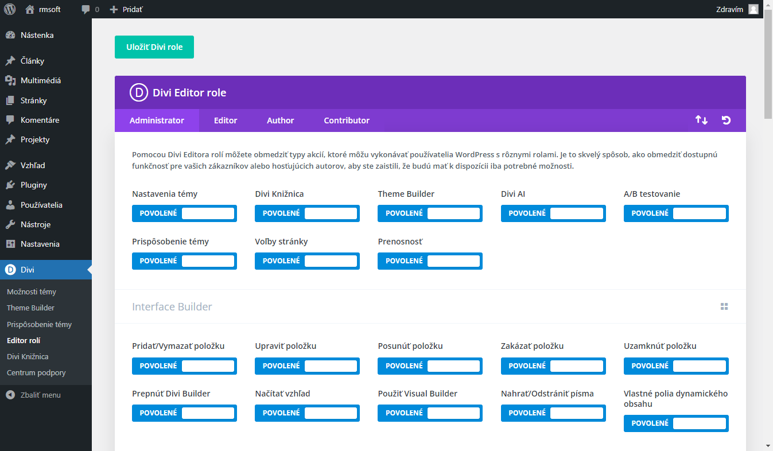This screenshot has width=773, height=451.
Task: Toggle Načítať vzhľad permission
Action: click(x=307, y=413)
